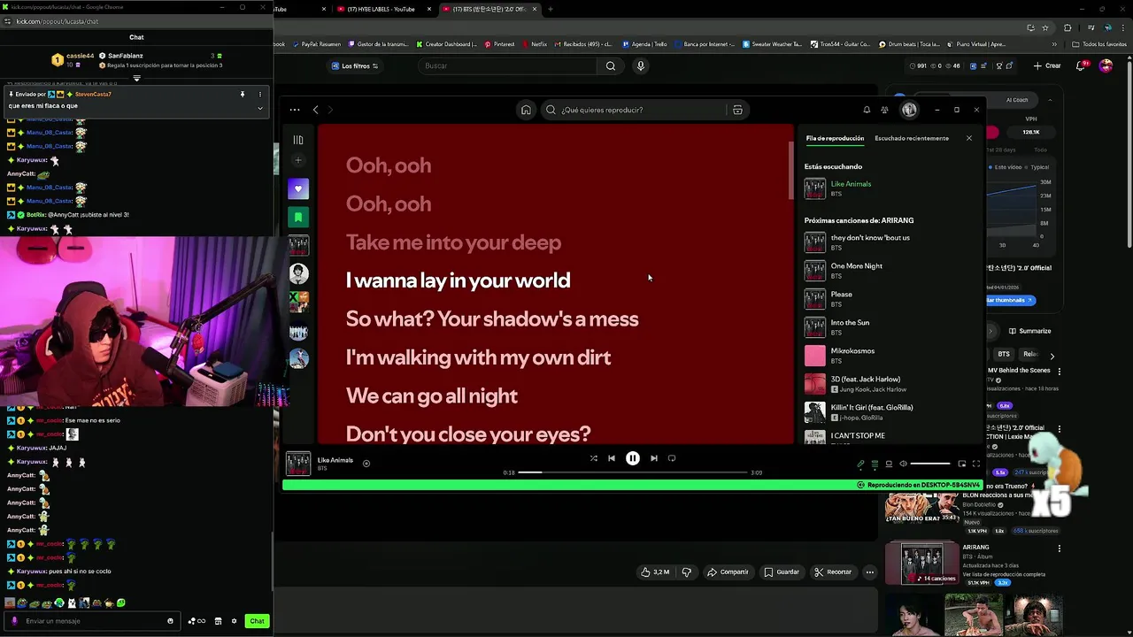Switch to HYBE LABELS YouTube browser tab
1133x637 pixels.
click(x=380, y=9)
